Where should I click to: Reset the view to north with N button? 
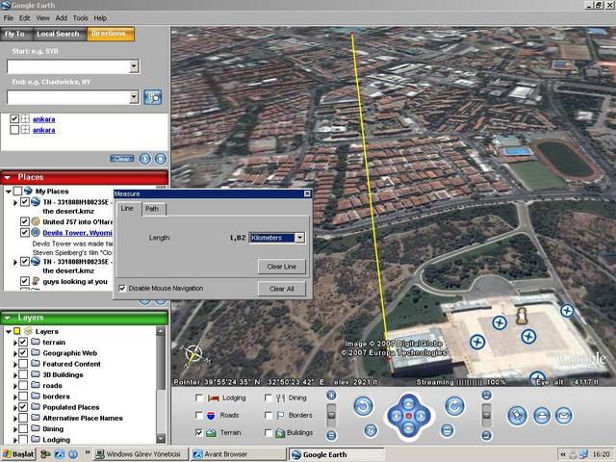click(371, 430)
